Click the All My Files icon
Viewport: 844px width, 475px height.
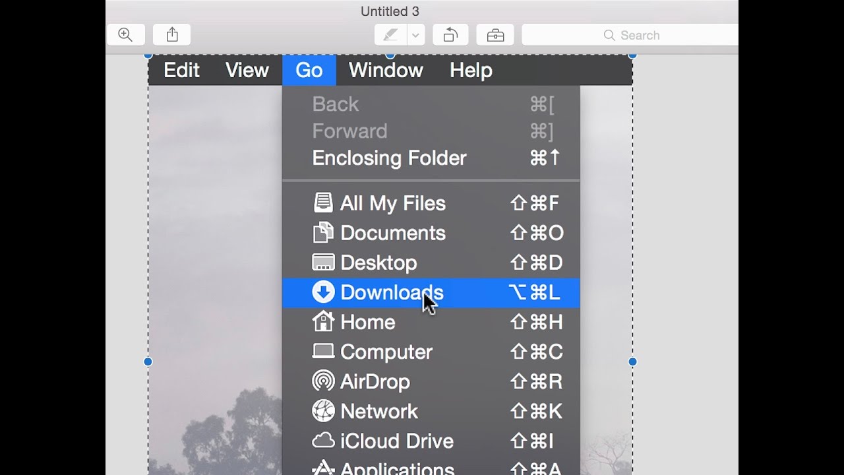coord(323,203)
